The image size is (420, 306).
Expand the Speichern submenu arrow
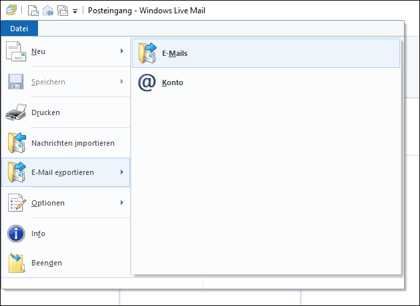(122, 82)
